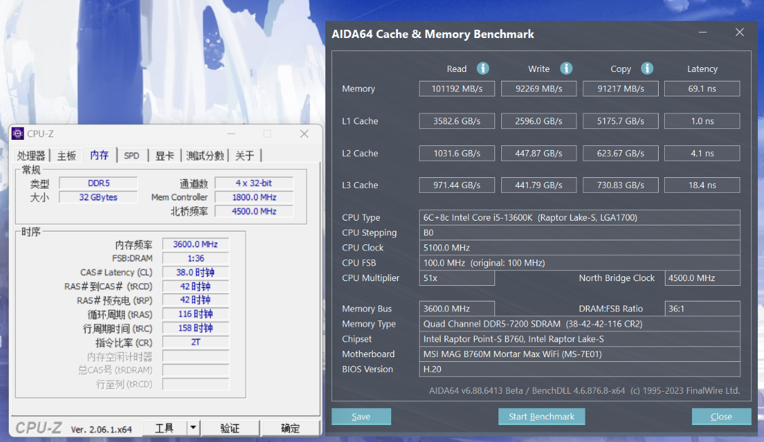The width and height of the screenshot is (764, 442).
Task: Click 北桥频率 4500.0 MHz value in CPU-Z
Action: pyautogui.click(x=254, y=212)
